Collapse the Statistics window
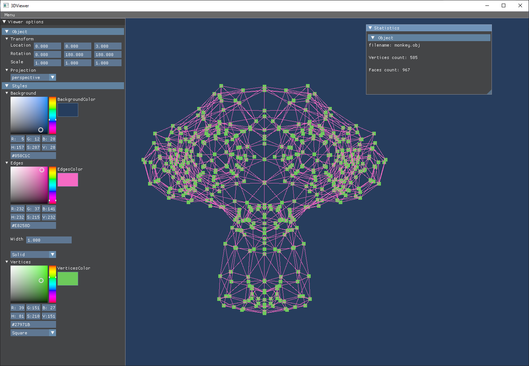This screenshot has width=529, height=366. click(370, 28)
